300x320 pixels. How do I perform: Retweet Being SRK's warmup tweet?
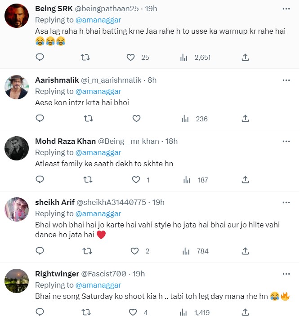85,57
